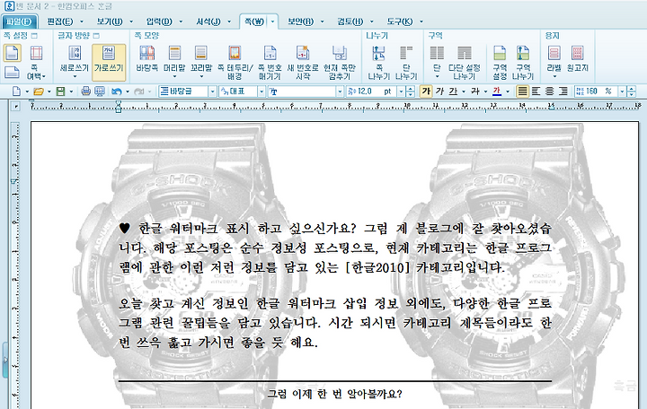
Task: Undo last action
Action: [117, 91]
